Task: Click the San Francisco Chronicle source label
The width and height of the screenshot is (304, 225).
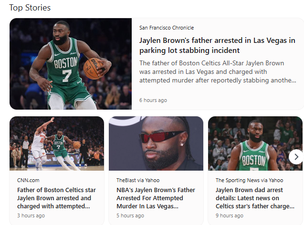Action: 167,28
